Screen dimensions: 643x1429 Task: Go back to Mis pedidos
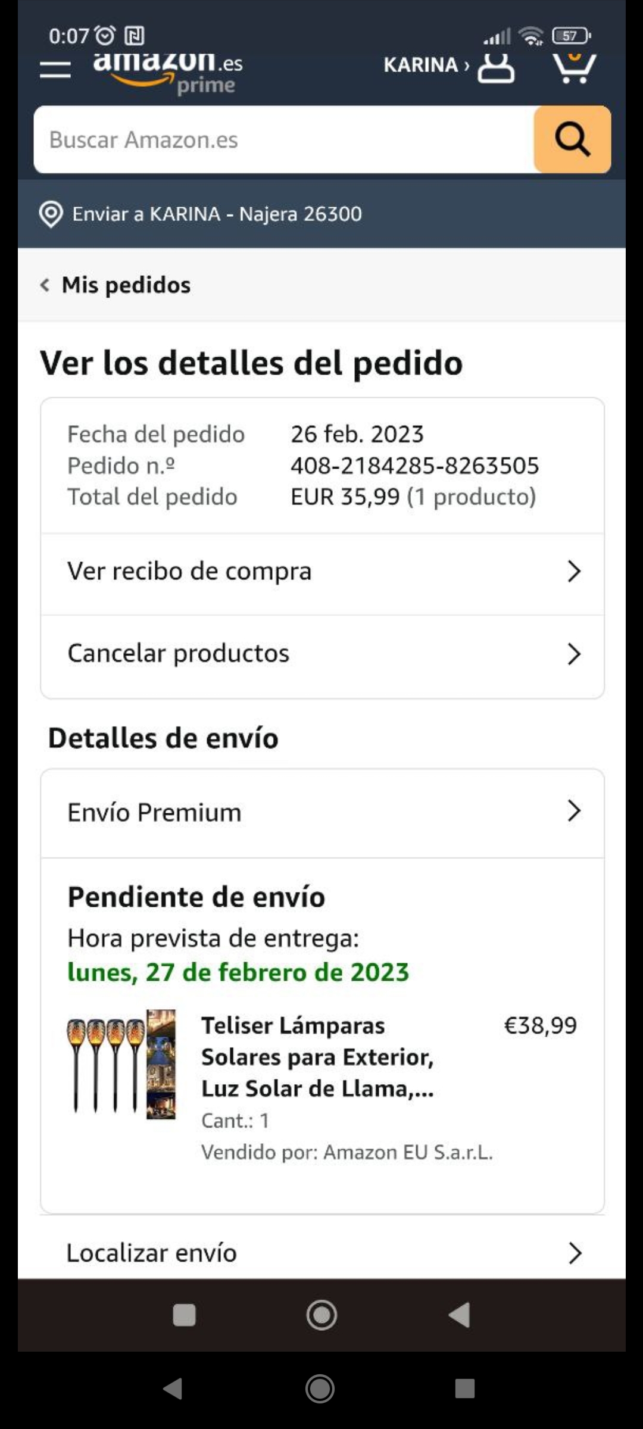click(x=126, y=285)
